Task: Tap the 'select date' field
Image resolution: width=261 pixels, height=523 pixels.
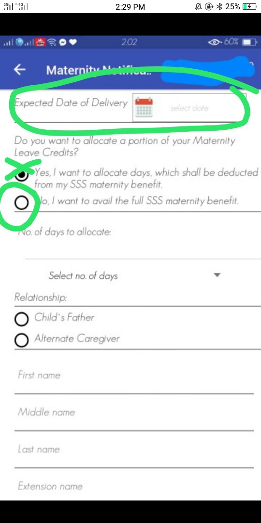Action: (x=189, y=108)
